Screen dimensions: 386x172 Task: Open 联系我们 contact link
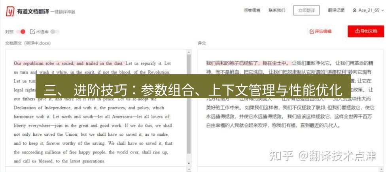pyautogui.click(x=277, y=10)
